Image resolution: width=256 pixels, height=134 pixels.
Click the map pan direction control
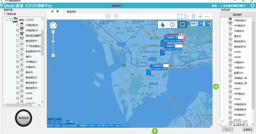point(53,26)
